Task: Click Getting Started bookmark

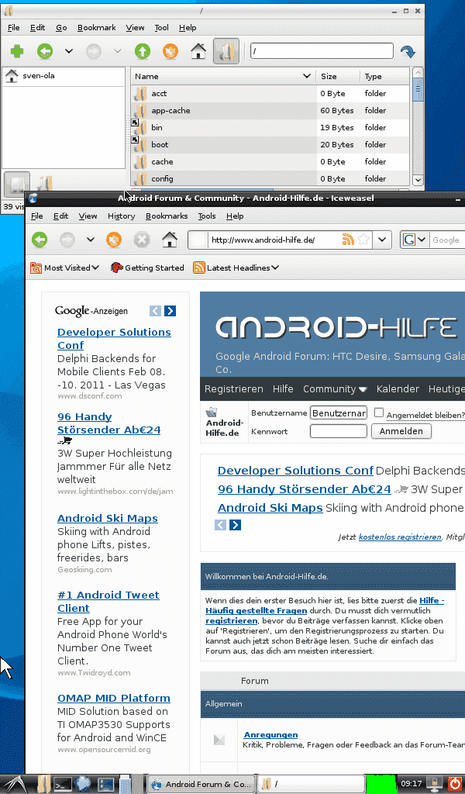Action: pyautogui.click(x=147, y=268)
